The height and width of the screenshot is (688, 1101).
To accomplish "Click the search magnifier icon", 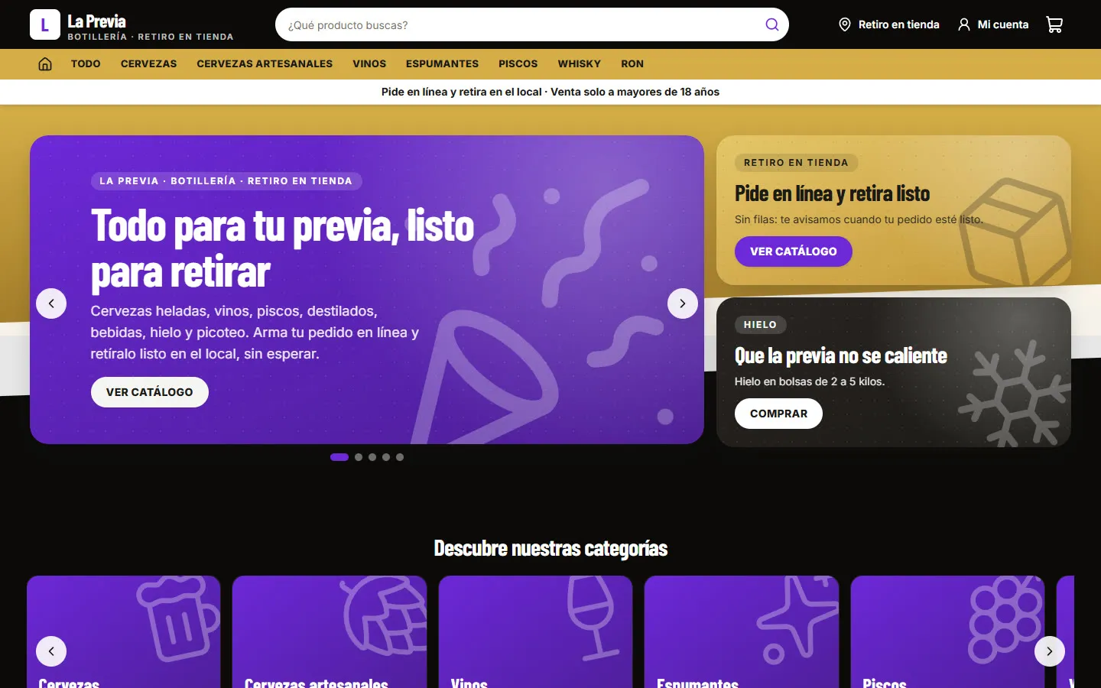I will (772, 24).
